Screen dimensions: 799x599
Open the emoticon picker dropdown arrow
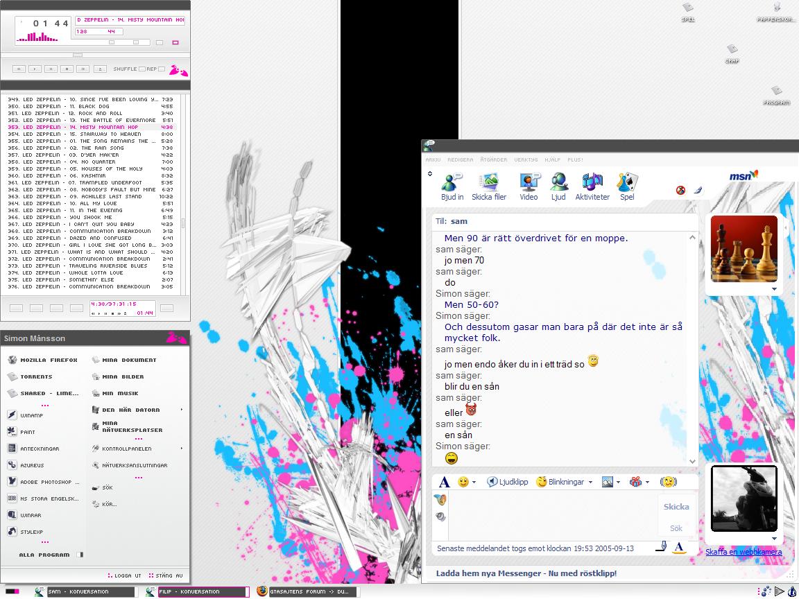474,483
